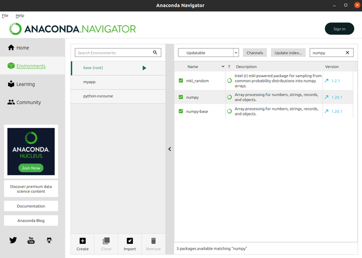Click the magnifier icon in Search Environments
The image size is (362, 258).
[155, 53]
